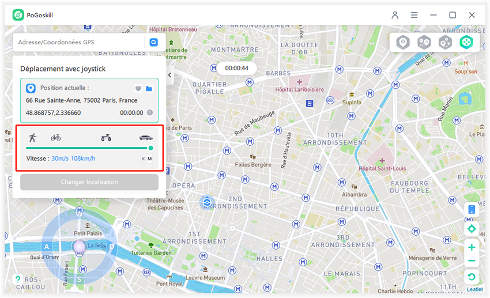
Task: Click current location marker on map
Action: point(207,203)
